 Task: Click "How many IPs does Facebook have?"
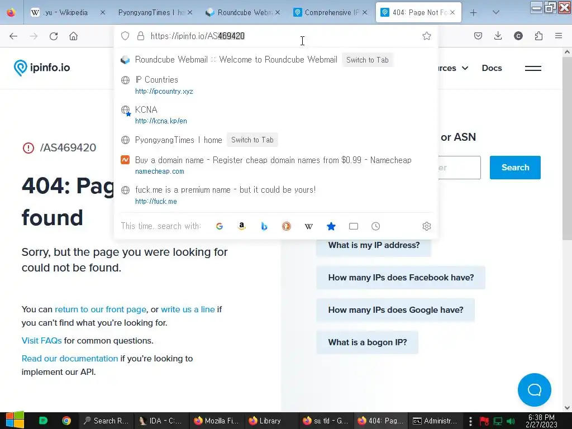(x=401, y=278)
